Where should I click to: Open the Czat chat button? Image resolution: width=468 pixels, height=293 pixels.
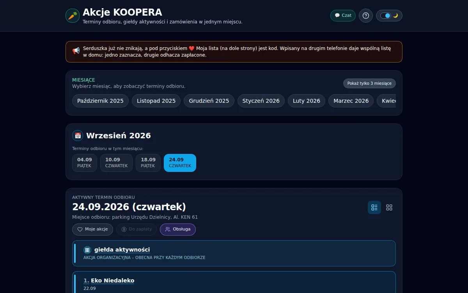pos(343,16)
